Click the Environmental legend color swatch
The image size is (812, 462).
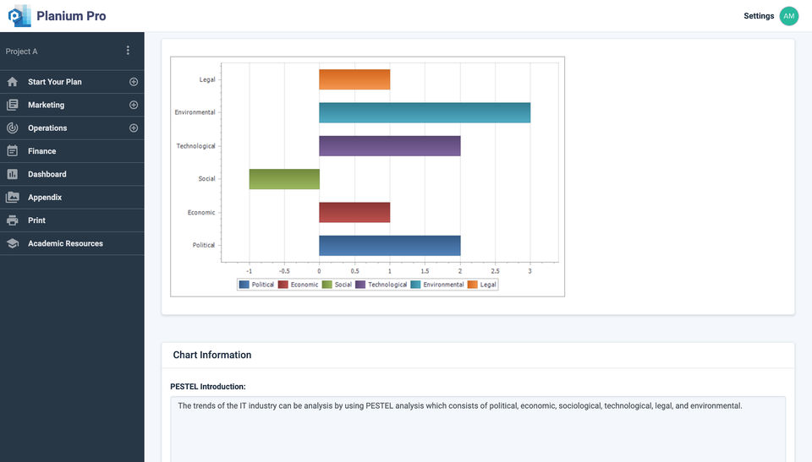415,285
